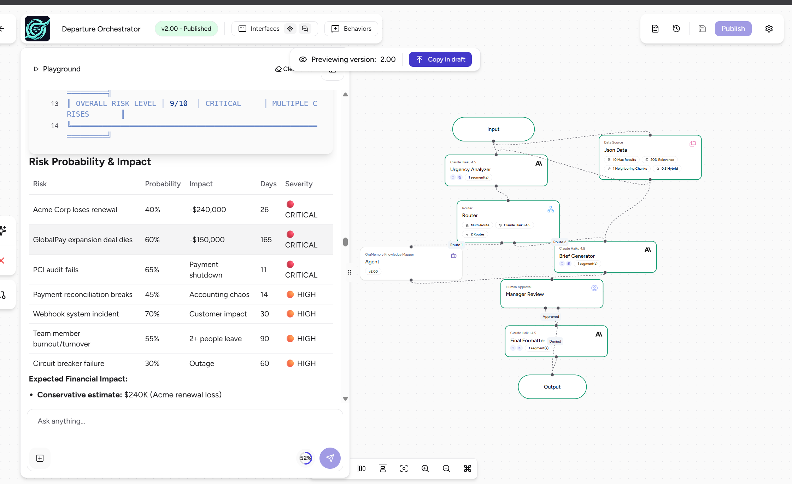Zoom in on the workflow canvas
The height and width of the screenshot is (484, 792).
(x=425, y=468)
